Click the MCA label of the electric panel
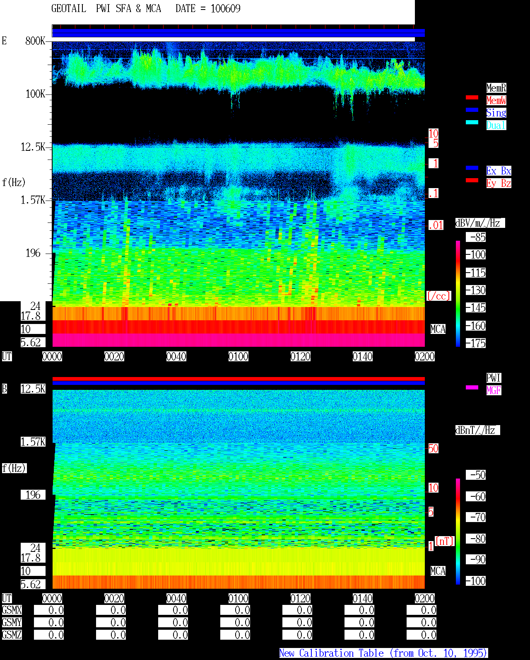Screen dimensions: 530x660 tap(438, 329)
